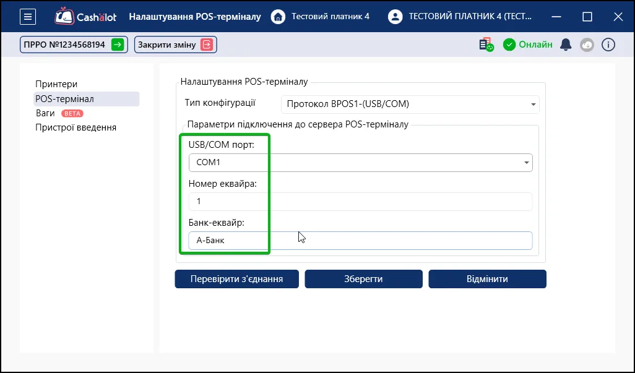
Task: Click the Номер еквайра label
Action: (223, 184)
